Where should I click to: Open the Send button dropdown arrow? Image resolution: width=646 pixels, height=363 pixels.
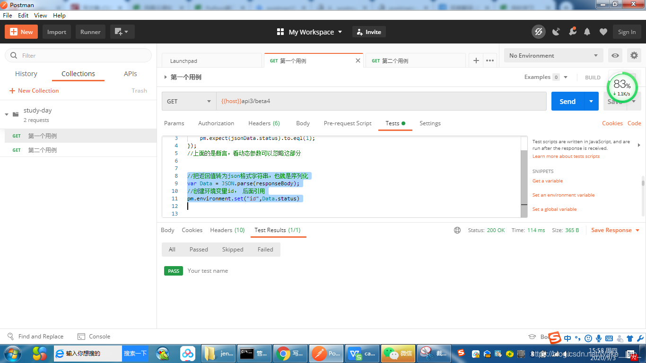pos(591,101)
